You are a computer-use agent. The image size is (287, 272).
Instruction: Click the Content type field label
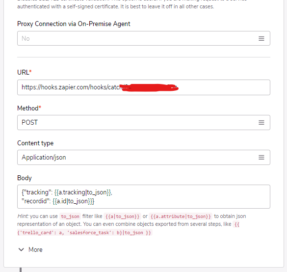(35, 143)
